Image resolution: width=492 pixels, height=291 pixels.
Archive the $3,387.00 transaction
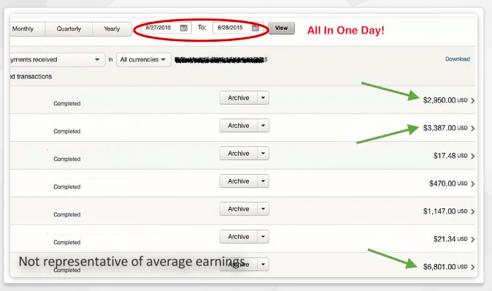tap(239, 126)
